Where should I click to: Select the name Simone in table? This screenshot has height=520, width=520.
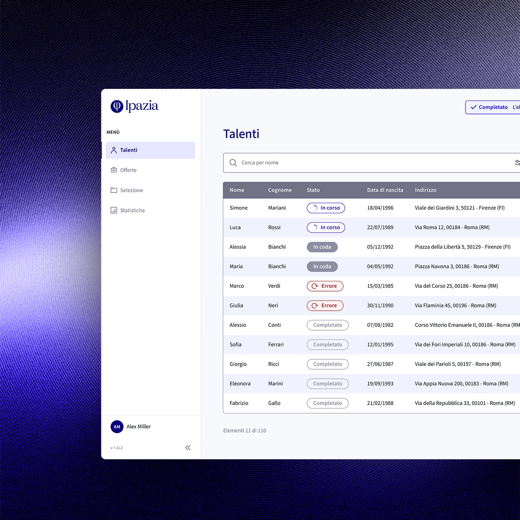(x=239, y=208)
